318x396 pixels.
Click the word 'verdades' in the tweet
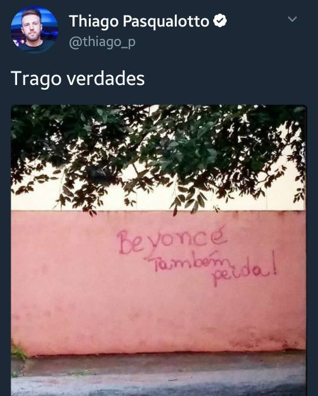tap(106, 78)
